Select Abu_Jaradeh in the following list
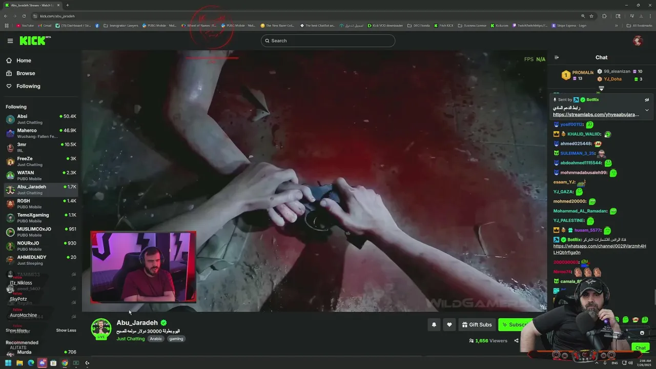656x369 pixels. point(41,190)
